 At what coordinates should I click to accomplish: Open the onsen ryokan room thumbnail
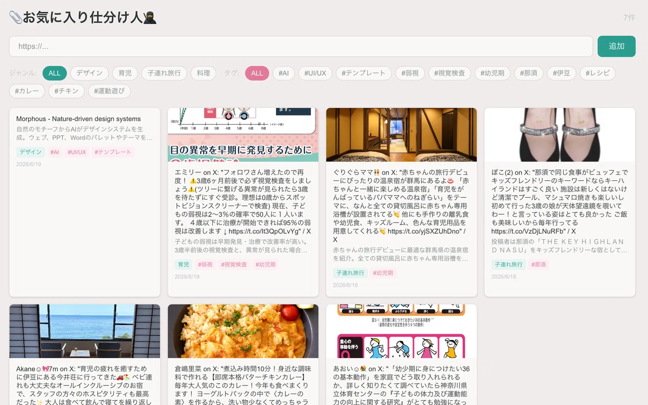pos(401,134)
